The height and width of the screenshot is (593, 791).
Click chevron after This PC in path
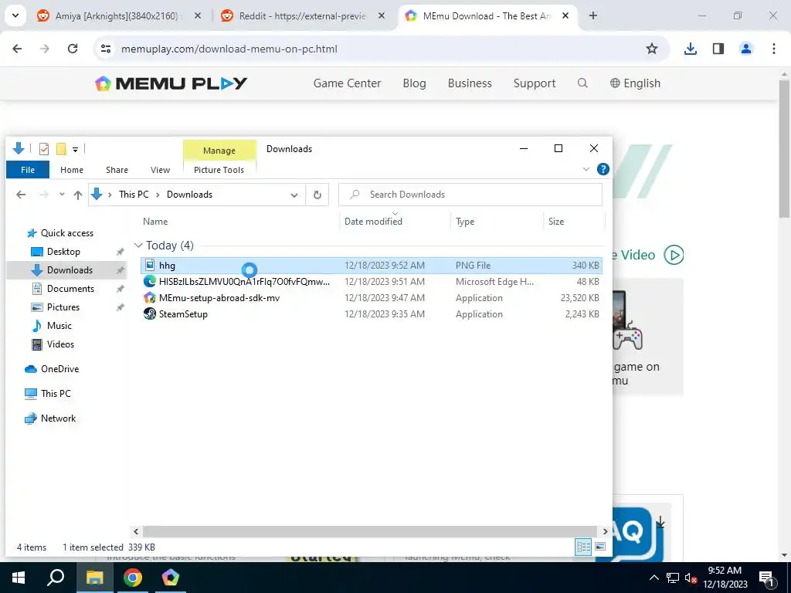click(x=158, y=195)
